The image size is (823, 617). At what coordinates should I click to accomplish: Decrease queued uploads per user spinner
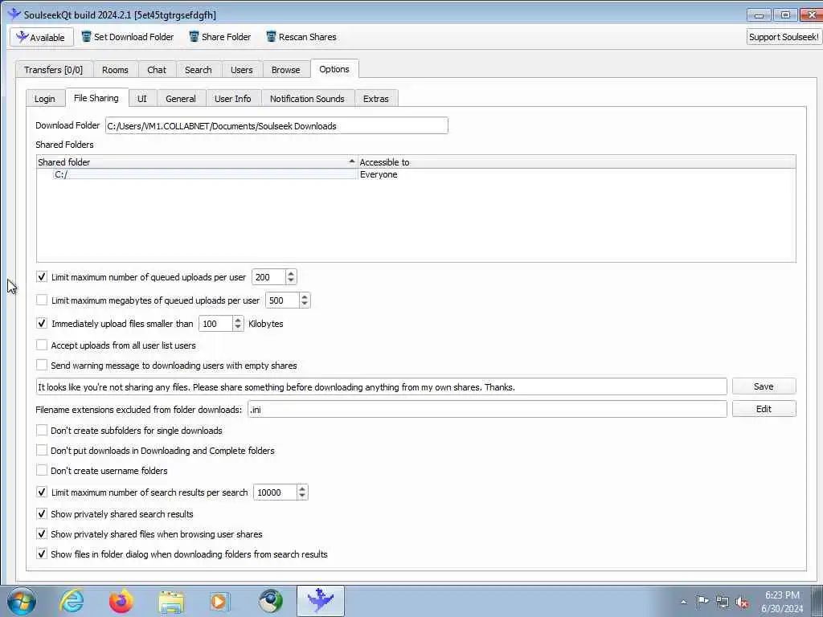[x=291, y=280]
